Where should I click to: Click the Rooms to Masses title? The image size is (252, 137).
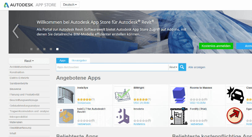click(201, 88)
